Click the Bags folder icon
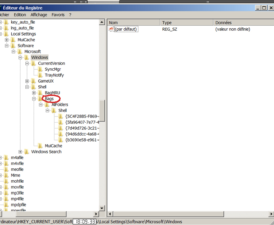 click(x=40, y=99)
